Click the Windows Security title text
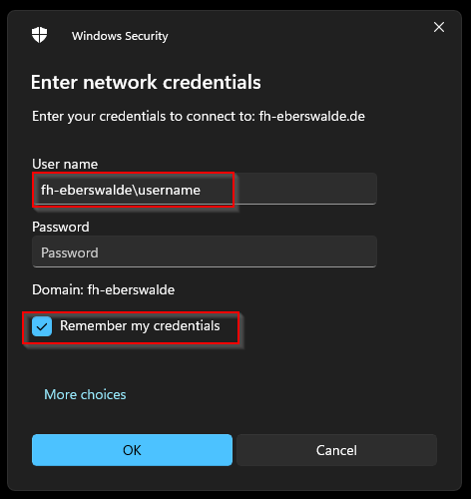This screenshot has width=471, height=499. (120, 36)
